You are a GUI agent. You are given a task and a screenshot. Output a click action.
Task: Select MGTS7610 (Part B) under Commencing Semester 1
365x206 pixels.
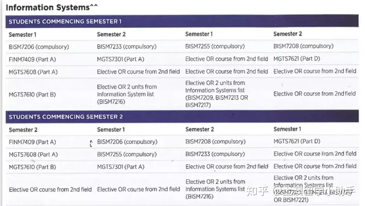32,94
